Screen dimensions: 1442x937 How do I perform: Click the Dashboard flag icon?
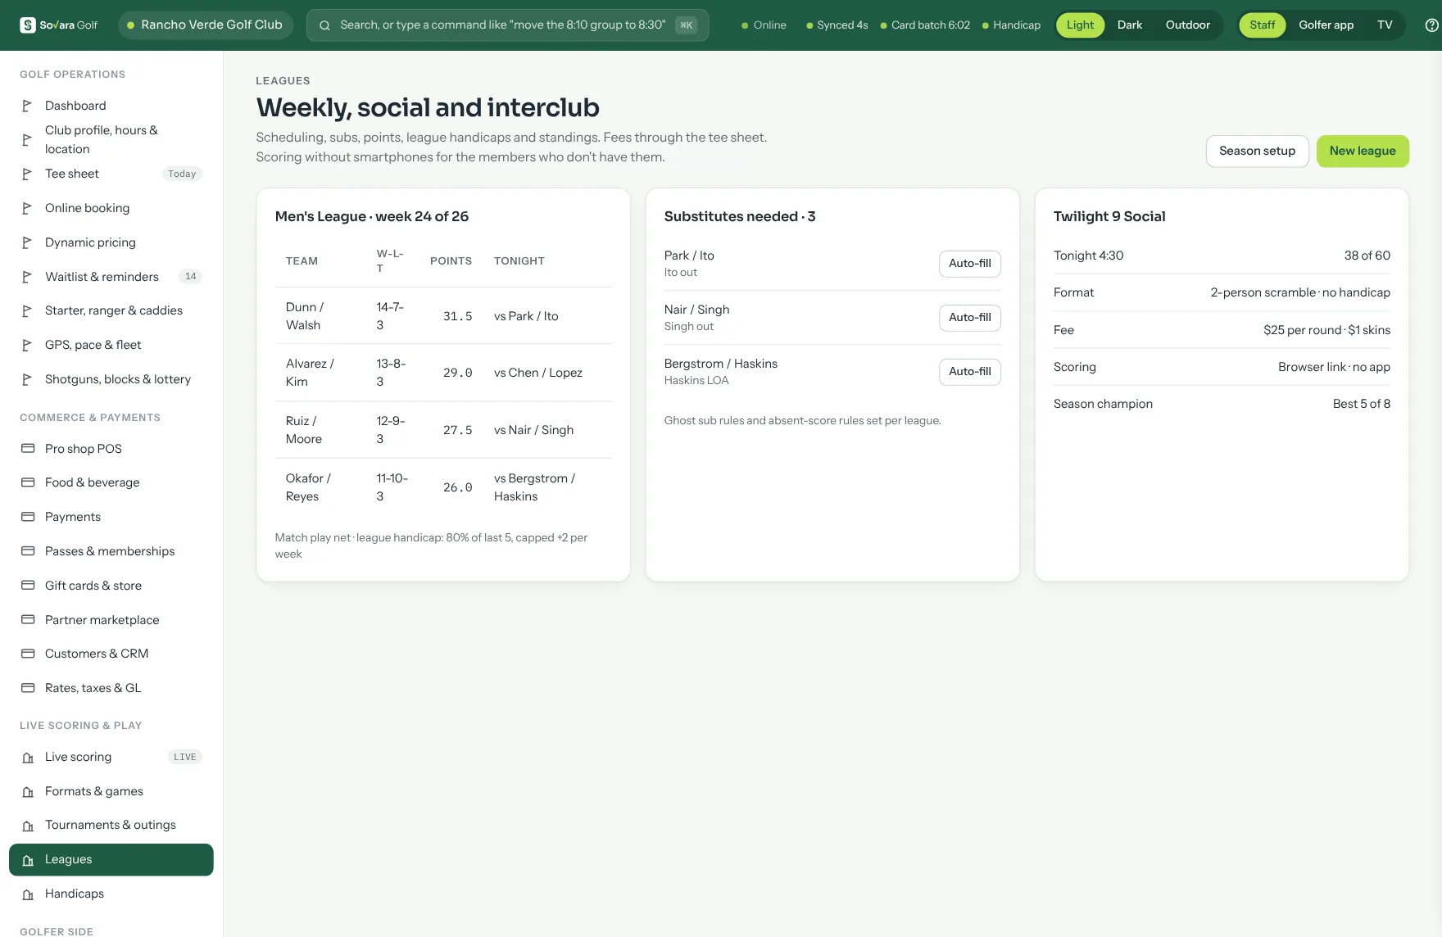point(27,106)
